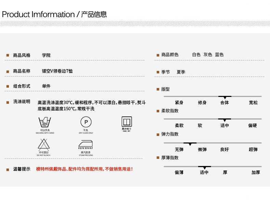Screen dimensions: 270x200
Task: Click the 商品名称 label
Action: 22,71
